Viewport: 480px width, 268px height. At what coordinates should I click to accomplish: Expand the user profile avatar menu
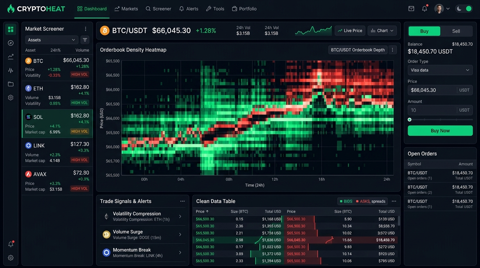point(442,9)
